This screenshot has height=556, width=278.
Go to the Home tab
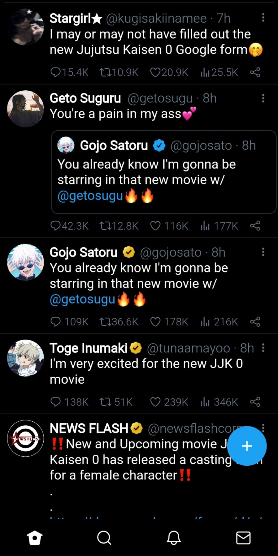pos(35,538)
